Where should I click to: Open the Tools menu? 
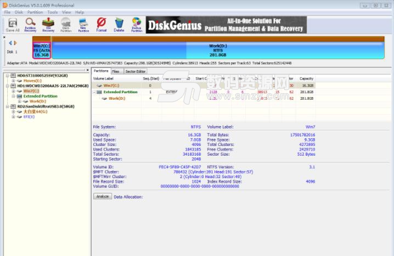(53, 12)
